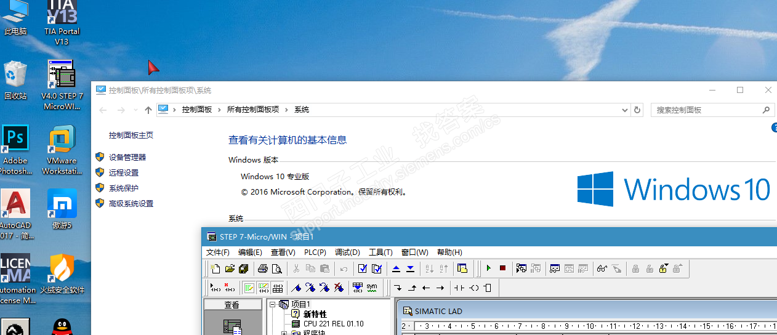Click the Delete Network icon
This screenshot has width=777, height=335.
coord(230,288)
